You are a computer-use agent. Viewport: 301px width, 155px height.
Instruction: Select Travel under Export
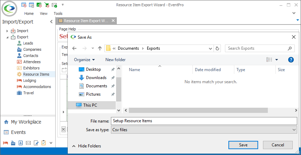click(28, 93)
